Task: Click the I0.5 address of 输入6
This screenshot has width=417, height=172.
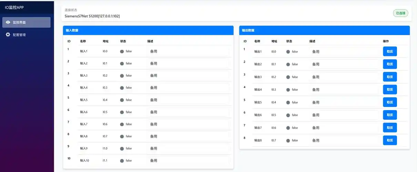Action: (x=105, y=112)
